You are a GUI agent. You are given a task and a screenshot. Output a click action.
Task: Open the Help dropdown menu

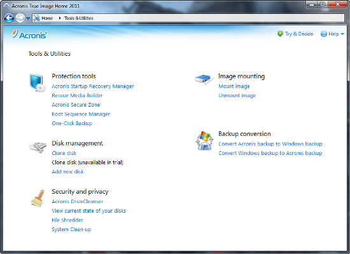pyautogui.click(x=332, y=34)
